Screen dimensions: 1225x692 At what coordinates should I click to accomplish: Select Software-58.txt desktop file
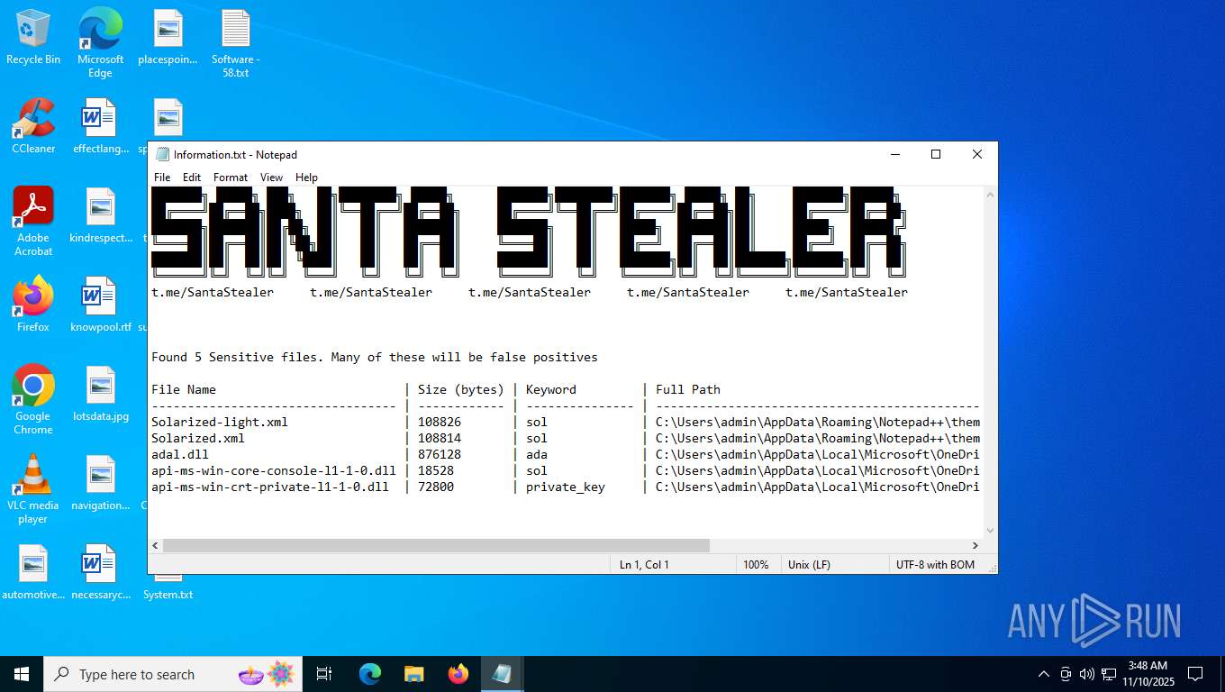[x=235, y=42]
